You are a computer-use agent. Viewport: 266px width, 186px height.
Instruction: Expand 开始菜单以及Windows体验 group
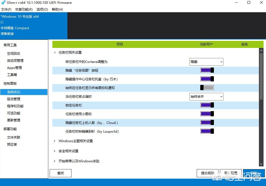pyautogui.click(x=55, y=161)
